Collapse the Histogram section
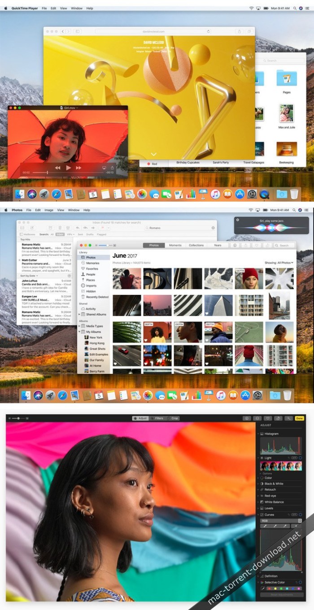 point(258,434)
